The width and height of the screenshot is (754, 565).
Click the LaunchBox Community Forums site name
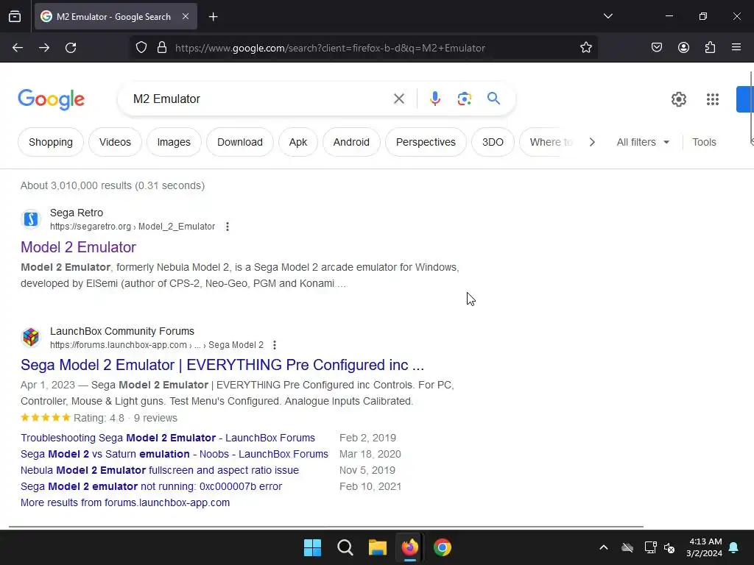click(122, 331)
